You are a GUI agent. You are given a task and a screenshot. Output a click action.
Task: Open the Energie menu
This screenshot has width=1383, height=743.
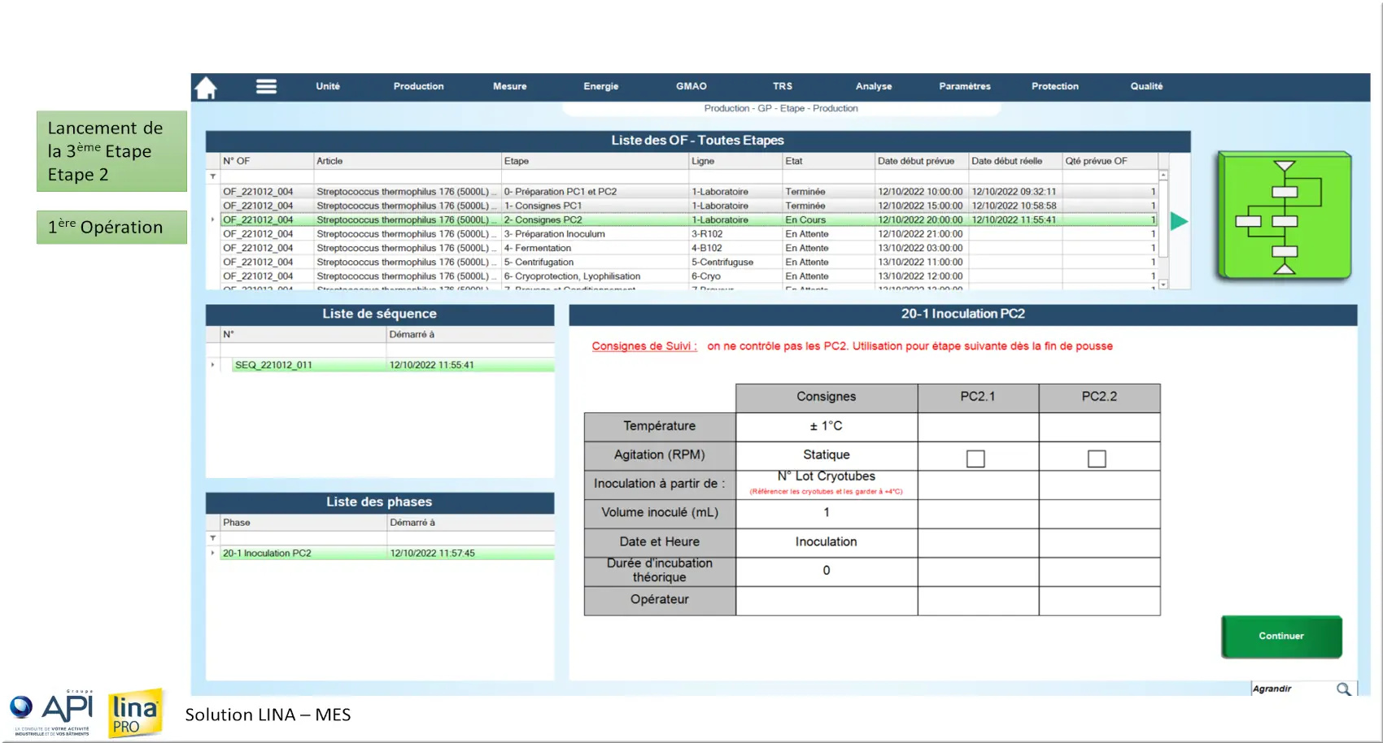coord(601,86)
